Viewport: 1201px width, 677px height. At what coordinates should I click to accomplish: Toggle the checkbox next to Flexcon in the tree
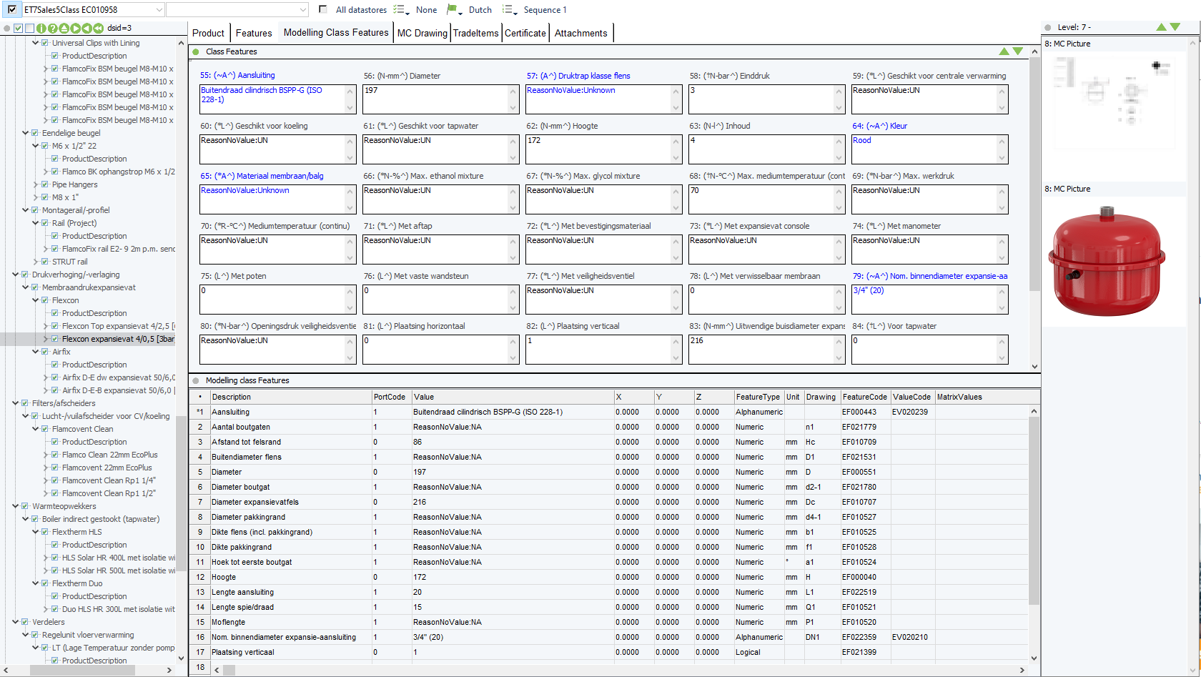click(45, 300)
